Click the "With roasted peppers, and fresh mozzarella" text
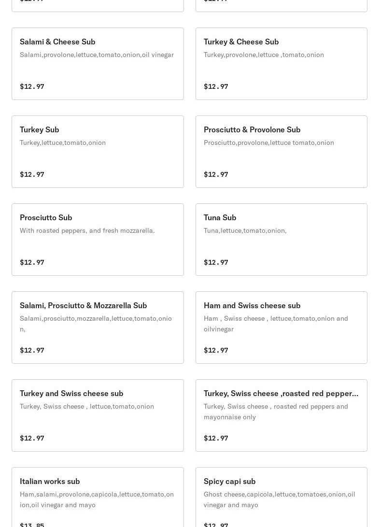379x527 pixels. coord(87,231)
